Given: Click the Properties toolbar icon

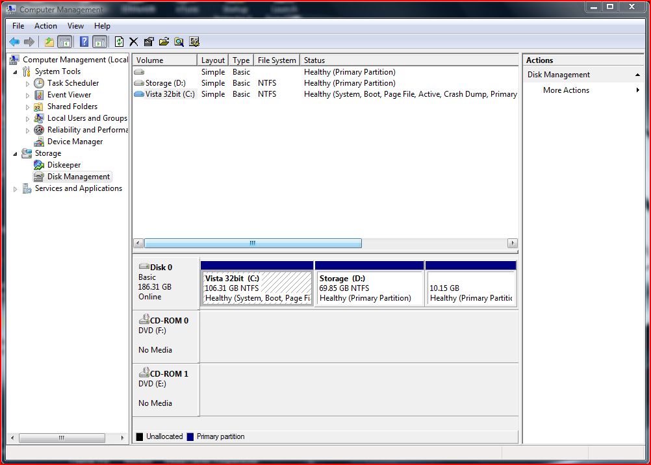Looking at the screenshot, I should 149,42.
